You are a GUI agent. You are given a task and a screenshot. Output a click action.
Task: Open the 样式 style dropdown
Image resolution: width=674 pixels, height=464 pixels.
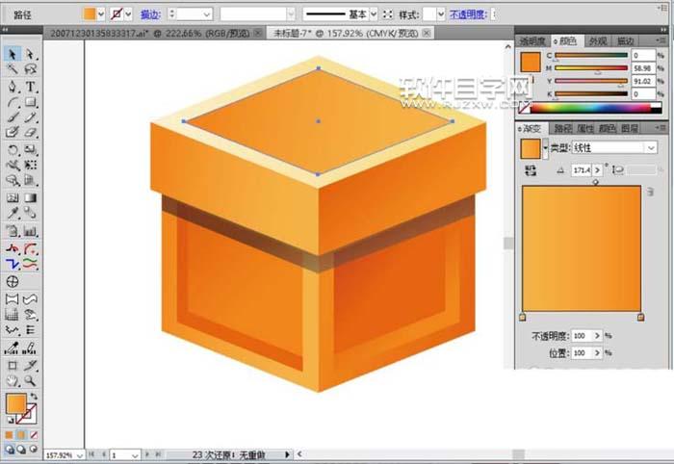tap(441, 14)
